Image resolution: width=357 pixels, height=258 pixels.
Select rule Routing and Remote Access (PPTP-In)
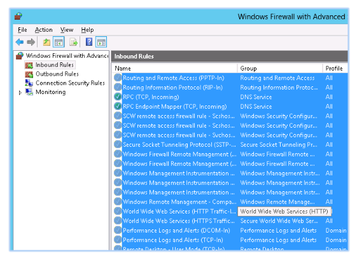pyautogui.click(x=174, y=78)
